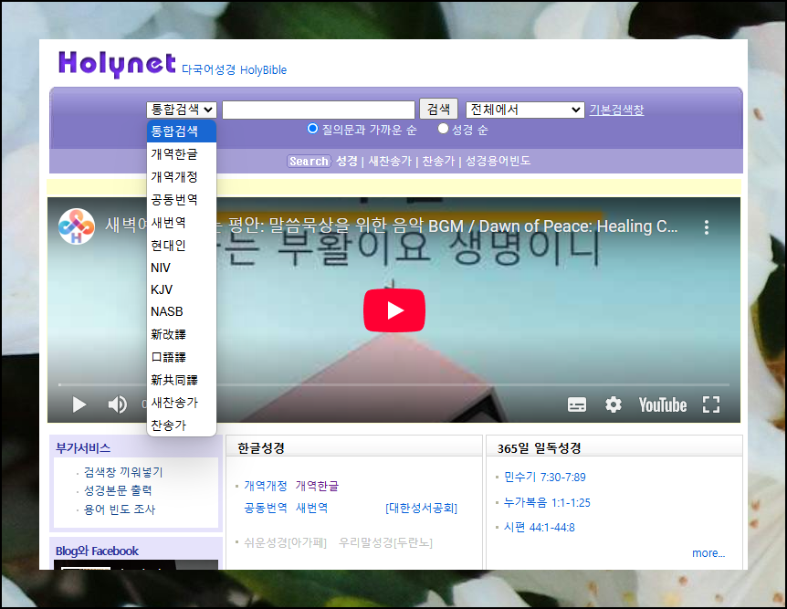Screen dimensions: 787x609
Task: Click the Holynet logo
Action: 117,64
